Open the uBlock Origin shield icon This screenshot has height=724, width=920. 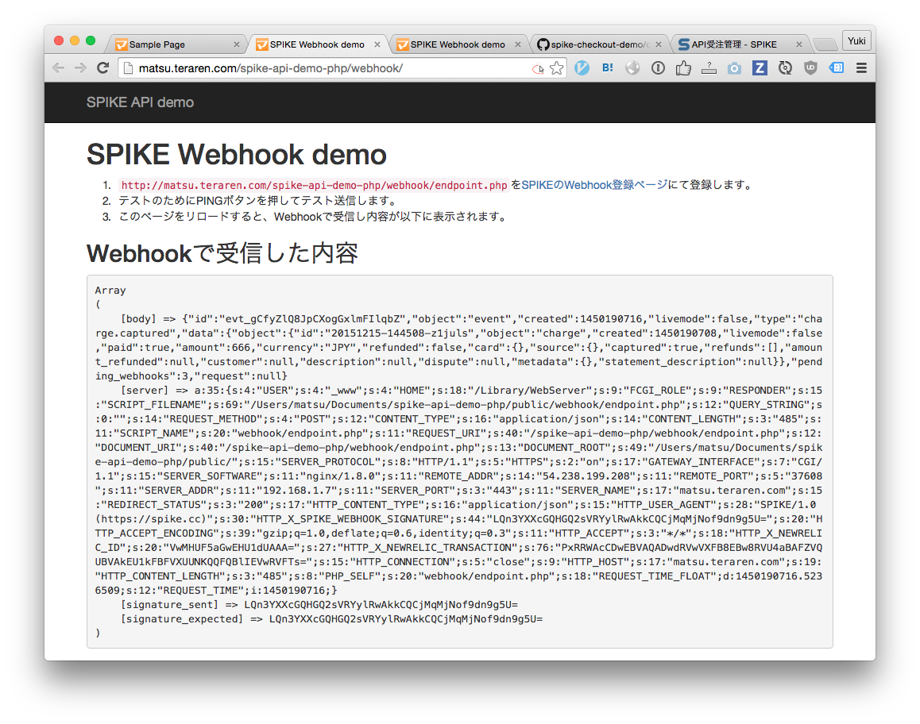[810, 68]
